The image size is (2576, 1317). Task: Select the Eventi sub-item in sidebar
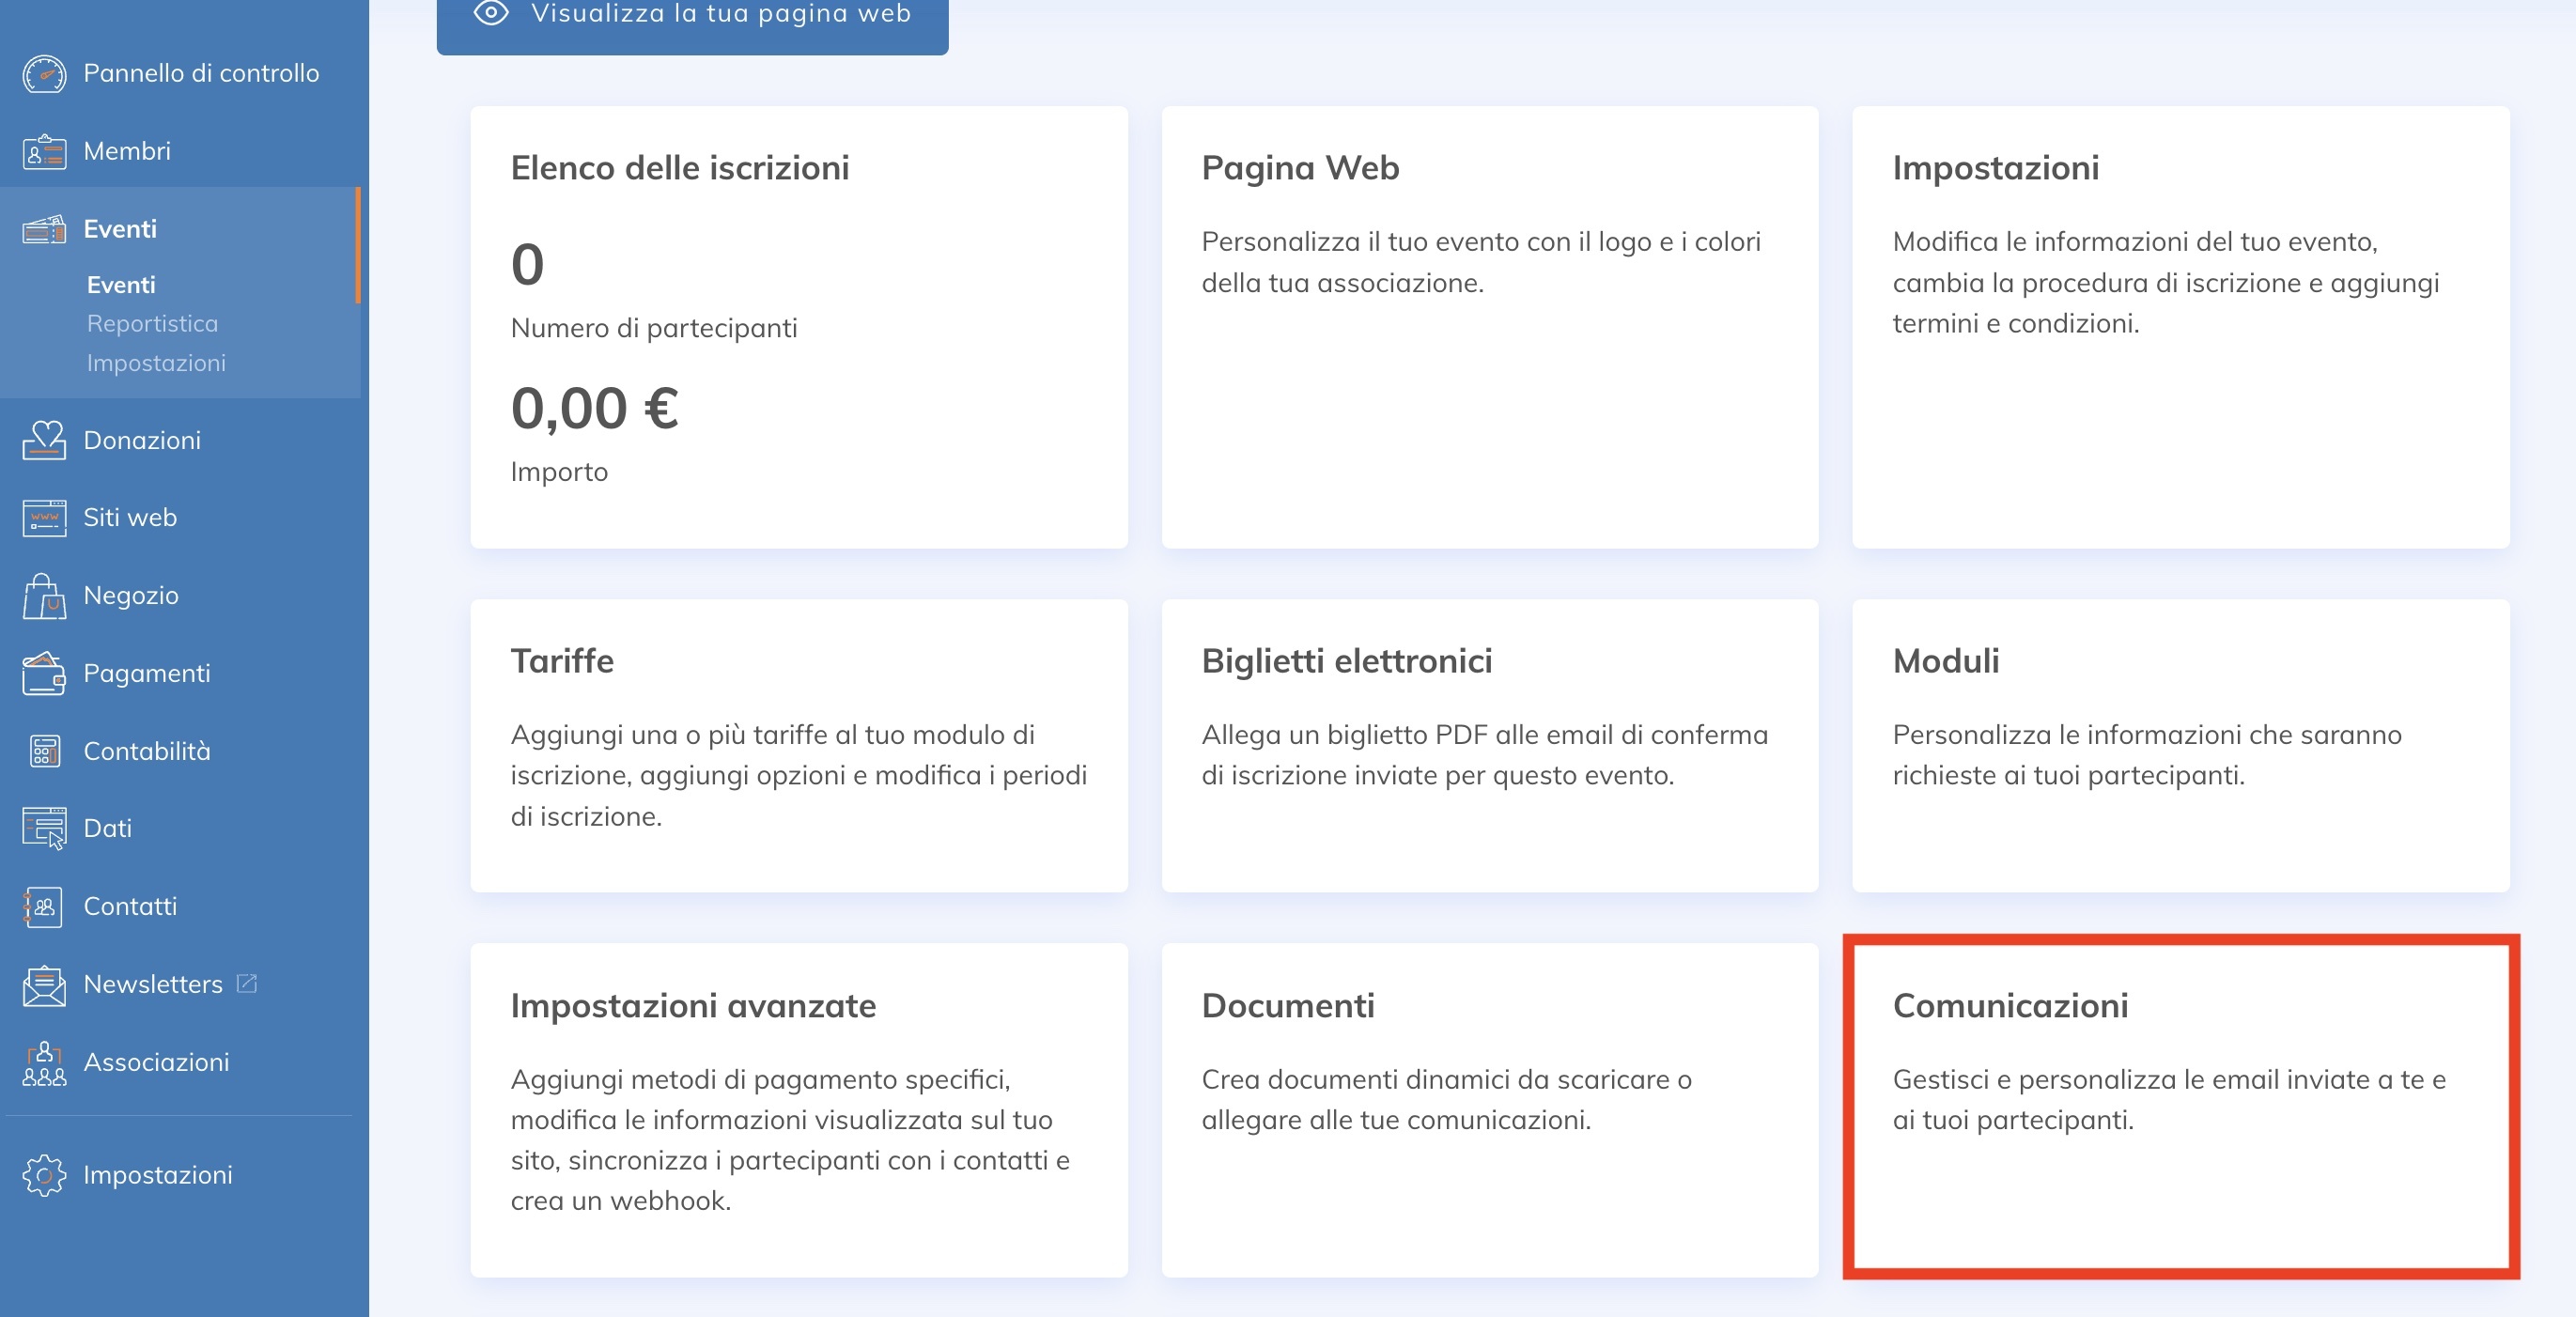(x=121, y=285)
